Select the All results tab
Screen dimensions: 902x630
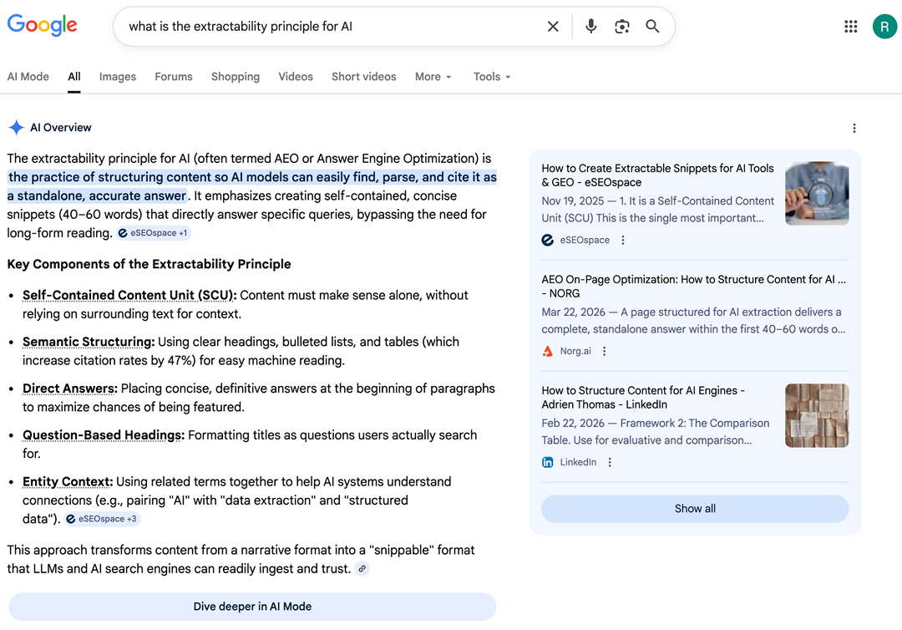(x=74, y=77)
